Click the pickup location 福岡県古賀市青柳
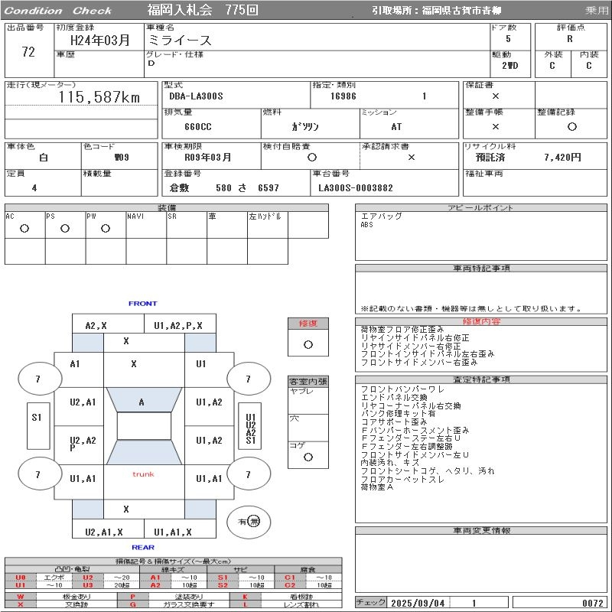 [461, 11]
